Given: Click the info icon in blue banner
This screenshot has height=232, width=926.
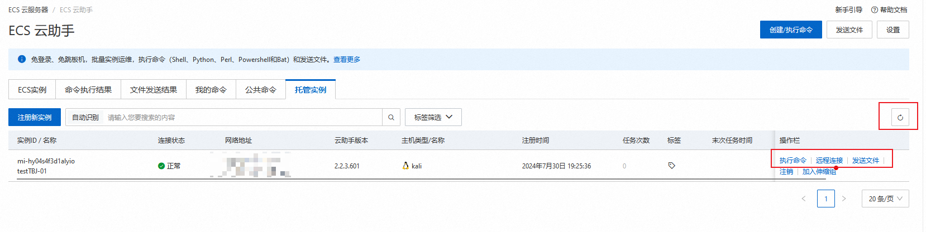Looking at the screenshot, I should coord(22,59).
